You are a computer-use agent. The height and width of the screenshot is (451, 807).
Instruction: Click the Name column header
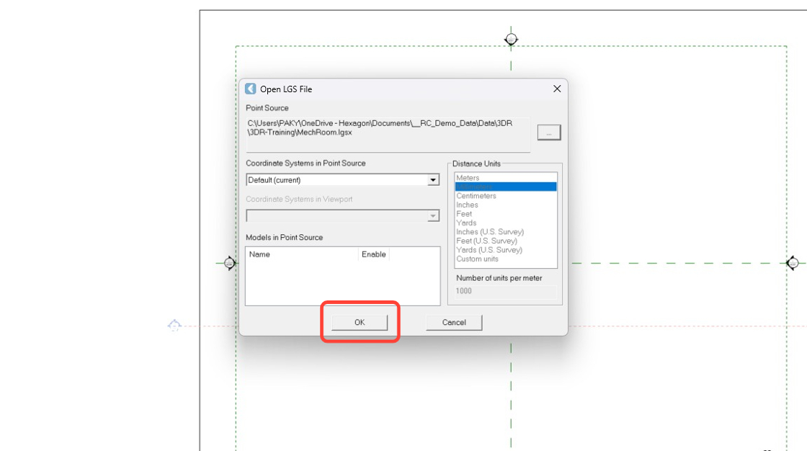[x=302, y=254]
